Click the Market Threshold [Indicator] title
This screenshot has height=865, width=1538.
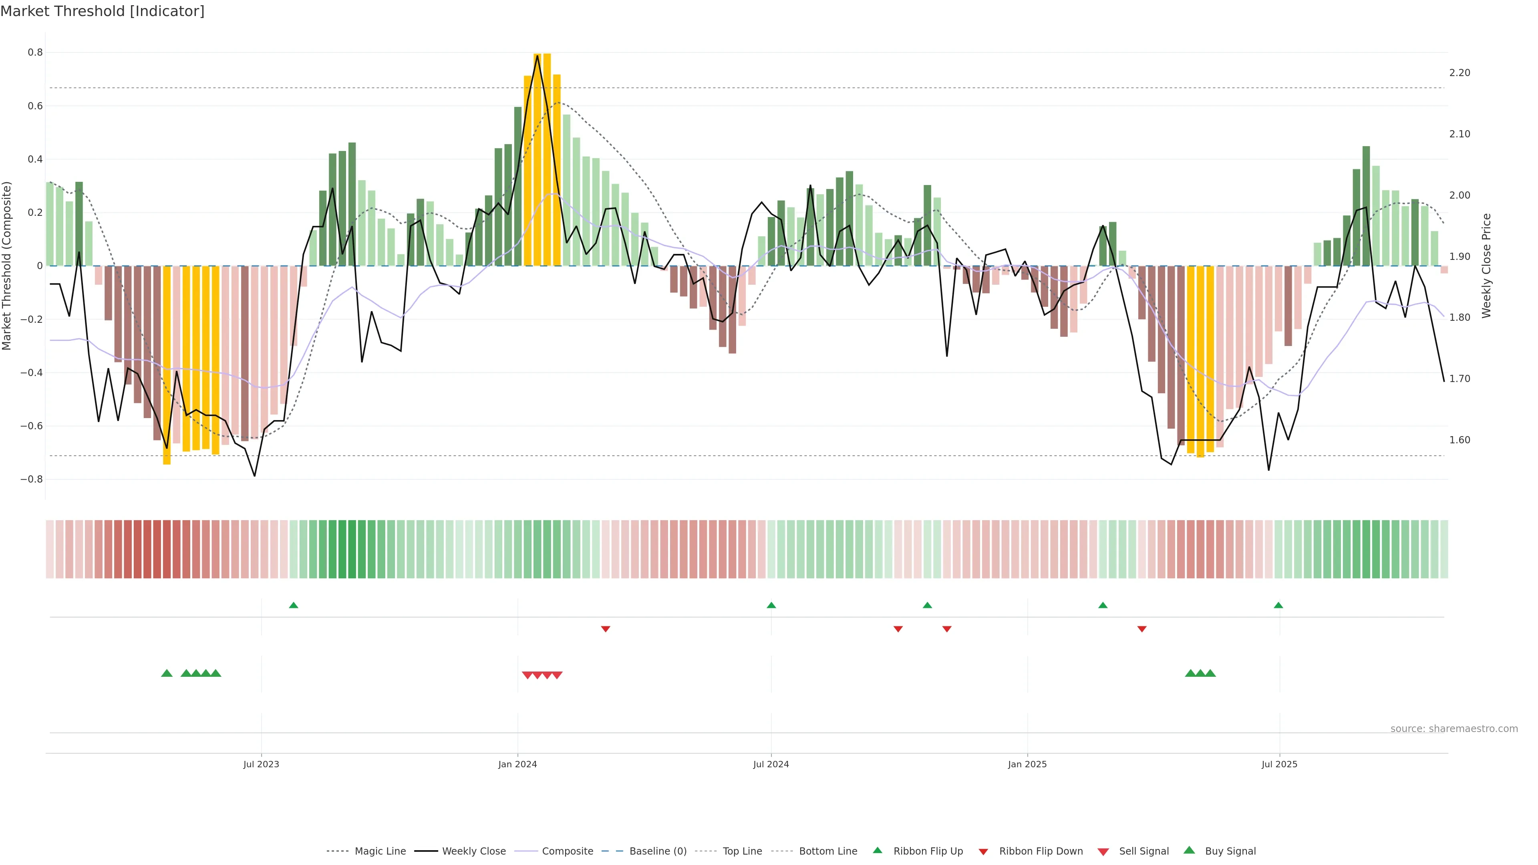point(102,11)
